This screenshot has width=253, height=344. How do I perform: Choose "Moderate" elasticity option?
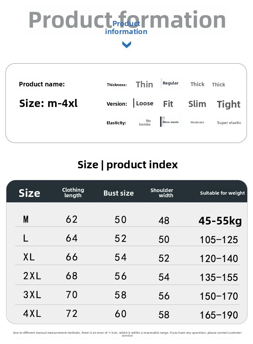coord(197,122)
